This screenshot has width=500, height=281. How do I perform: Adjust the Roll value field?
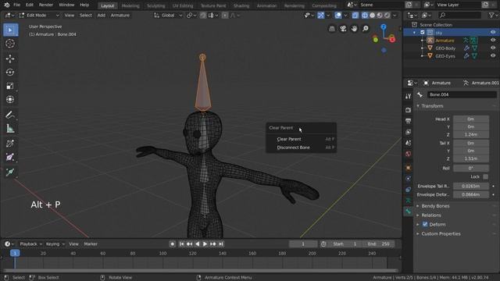pos(471,169)
